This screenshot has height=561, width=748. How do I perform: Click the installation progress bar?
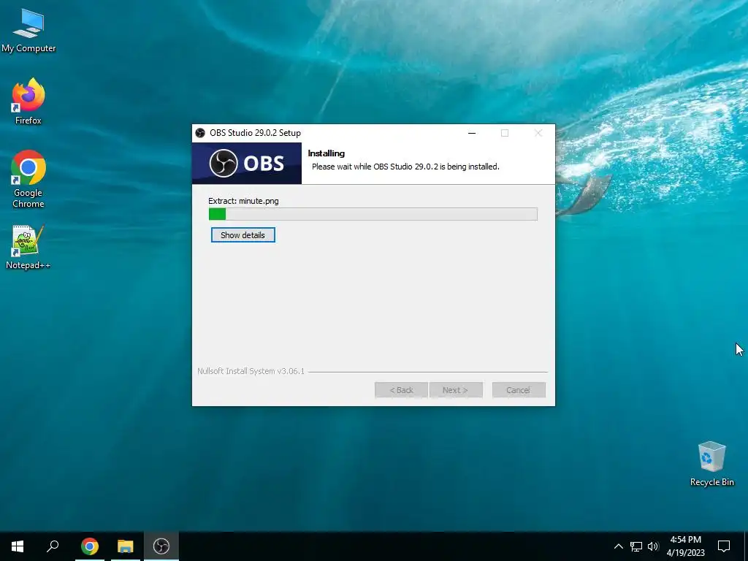(373, 214)
